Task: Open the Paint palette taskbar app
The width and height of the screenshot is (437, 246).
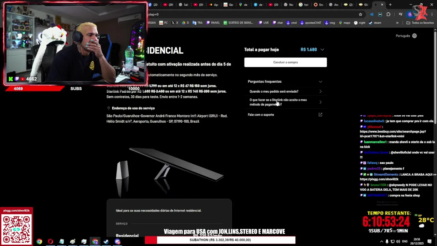Action: pos(73,242)
